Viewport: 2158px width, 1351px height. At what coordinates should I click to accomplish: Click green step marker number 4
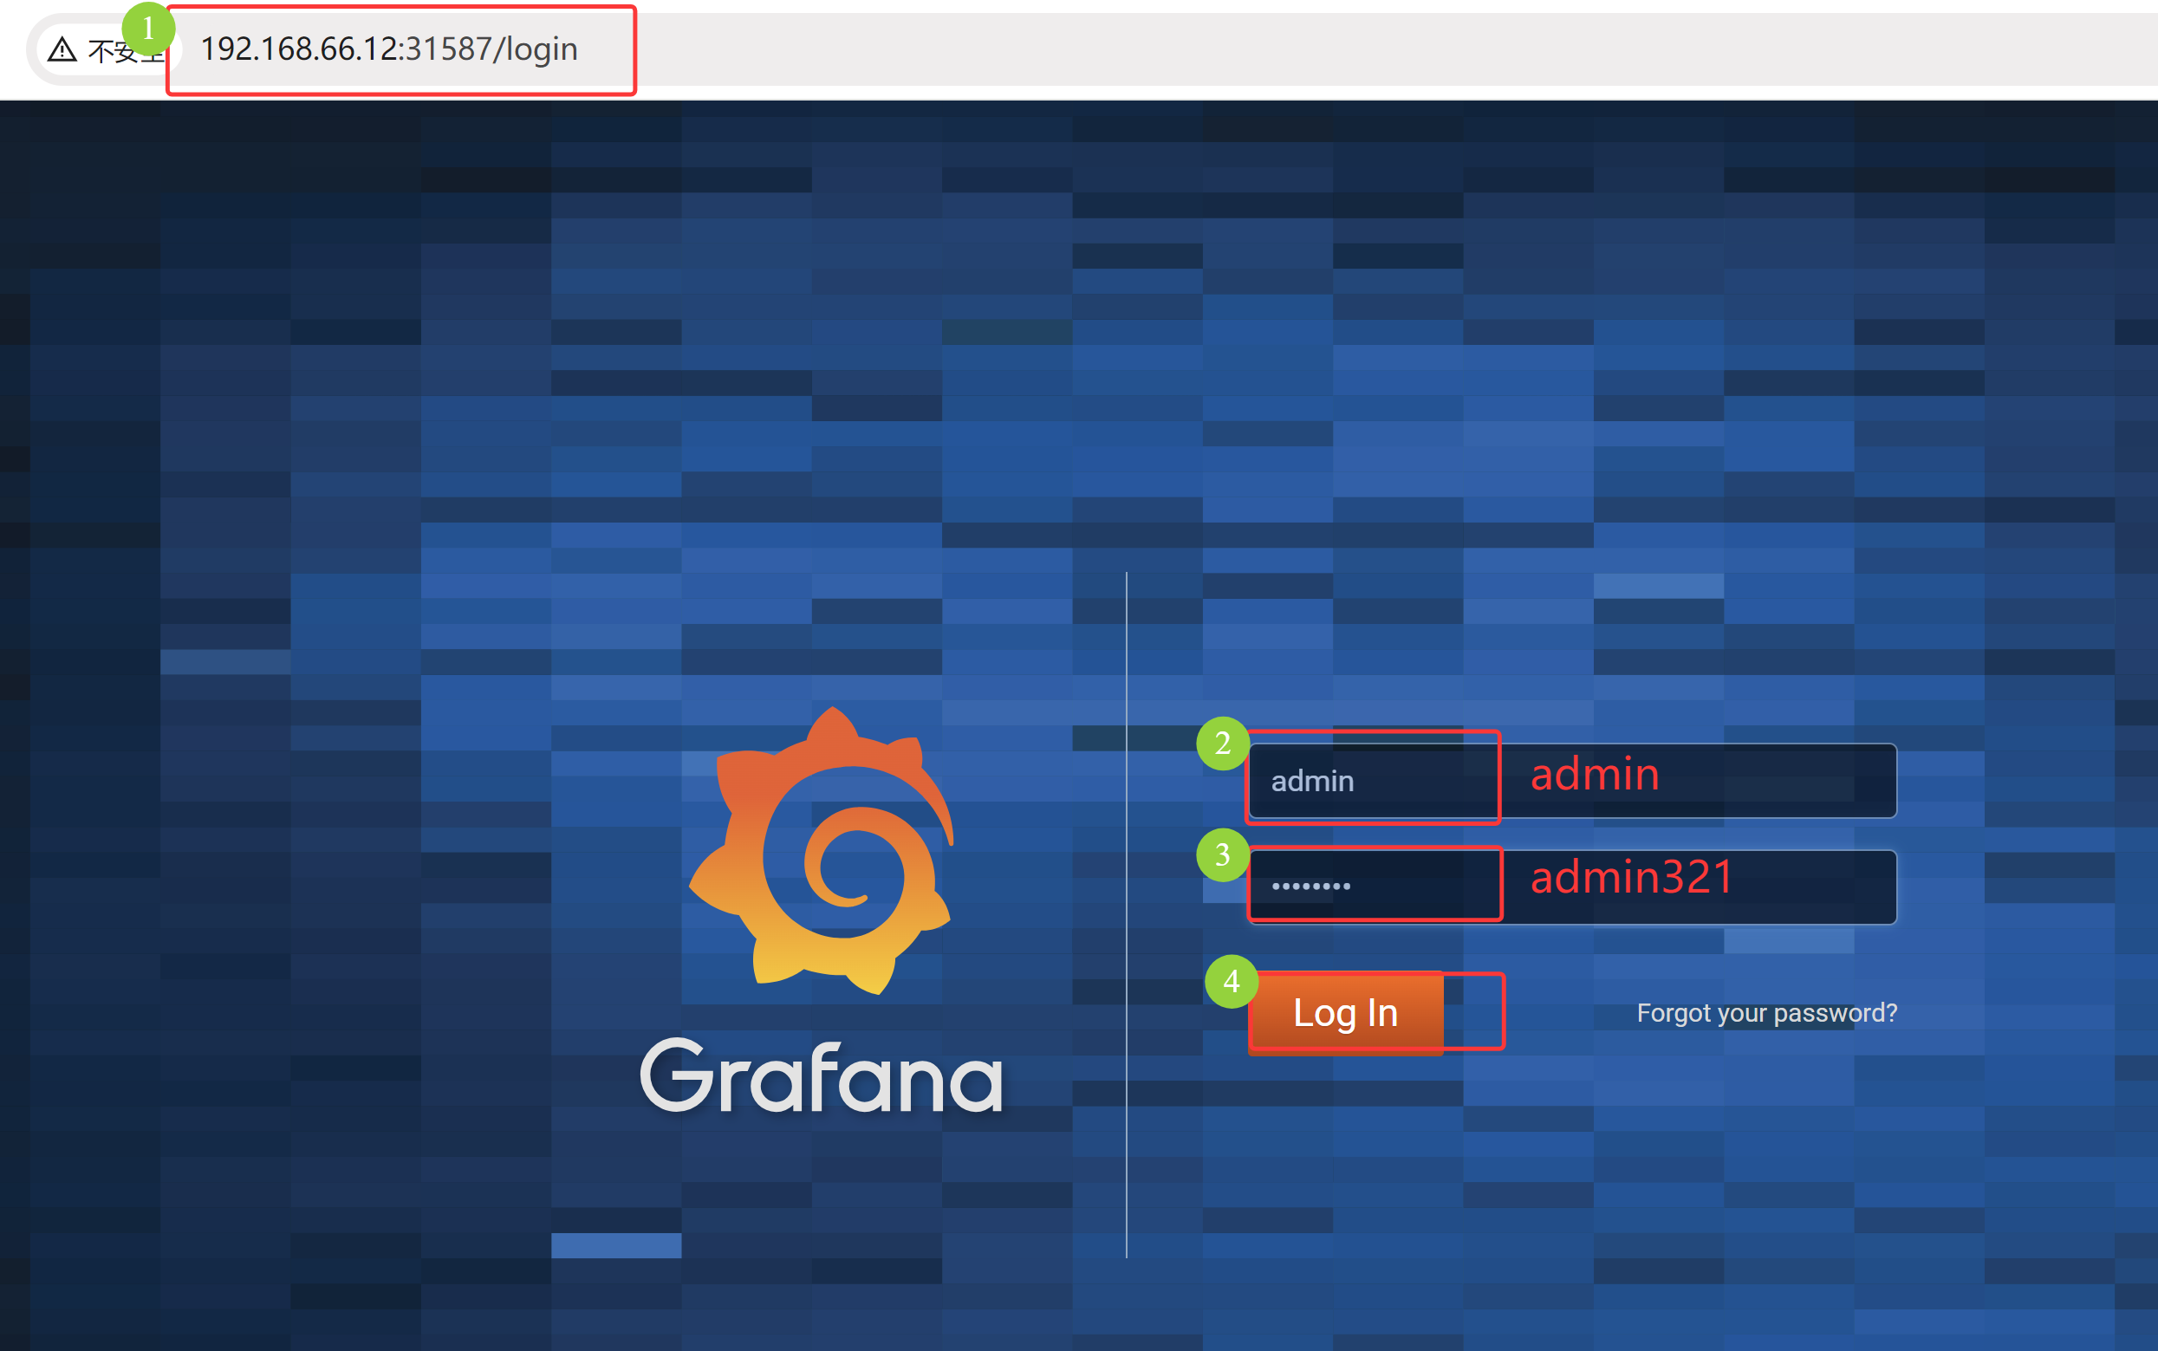coord(1232,981)
